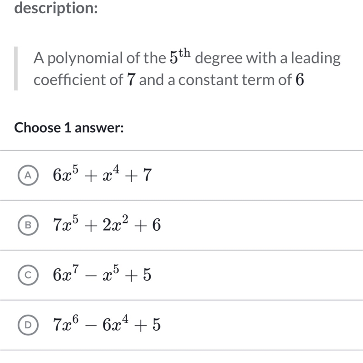
Task: Choose answer 7x^6 − 6x^4 + 5
Action: click(107, 323)
